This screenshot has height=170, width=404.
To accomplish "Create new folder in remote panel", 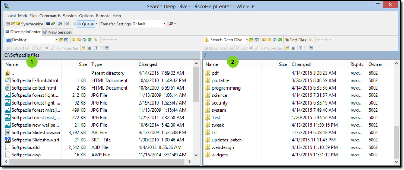I will [x=287, y=48].
